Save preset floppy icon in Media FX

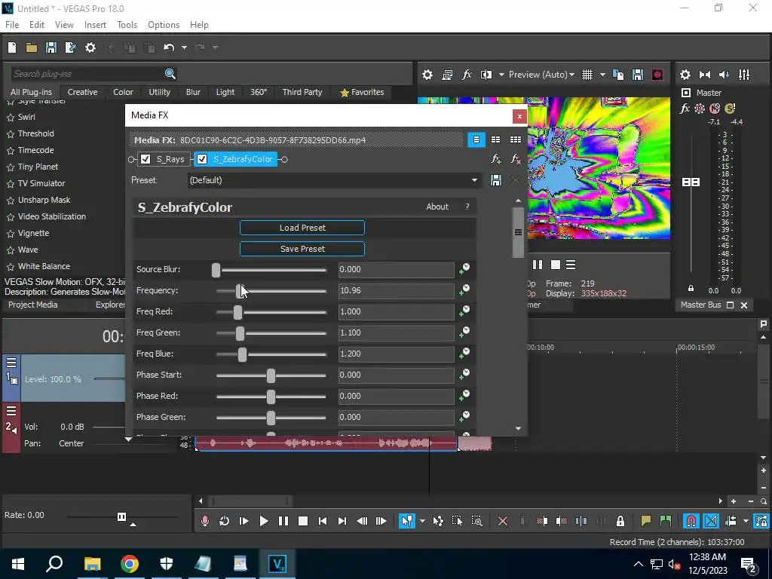496,180
